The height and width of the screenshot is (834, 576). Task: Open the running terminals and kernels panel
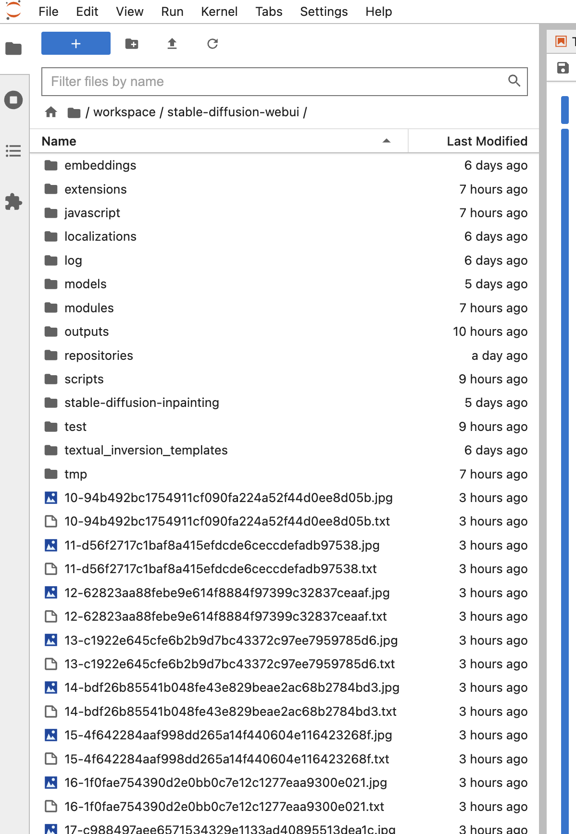point(13,100)
